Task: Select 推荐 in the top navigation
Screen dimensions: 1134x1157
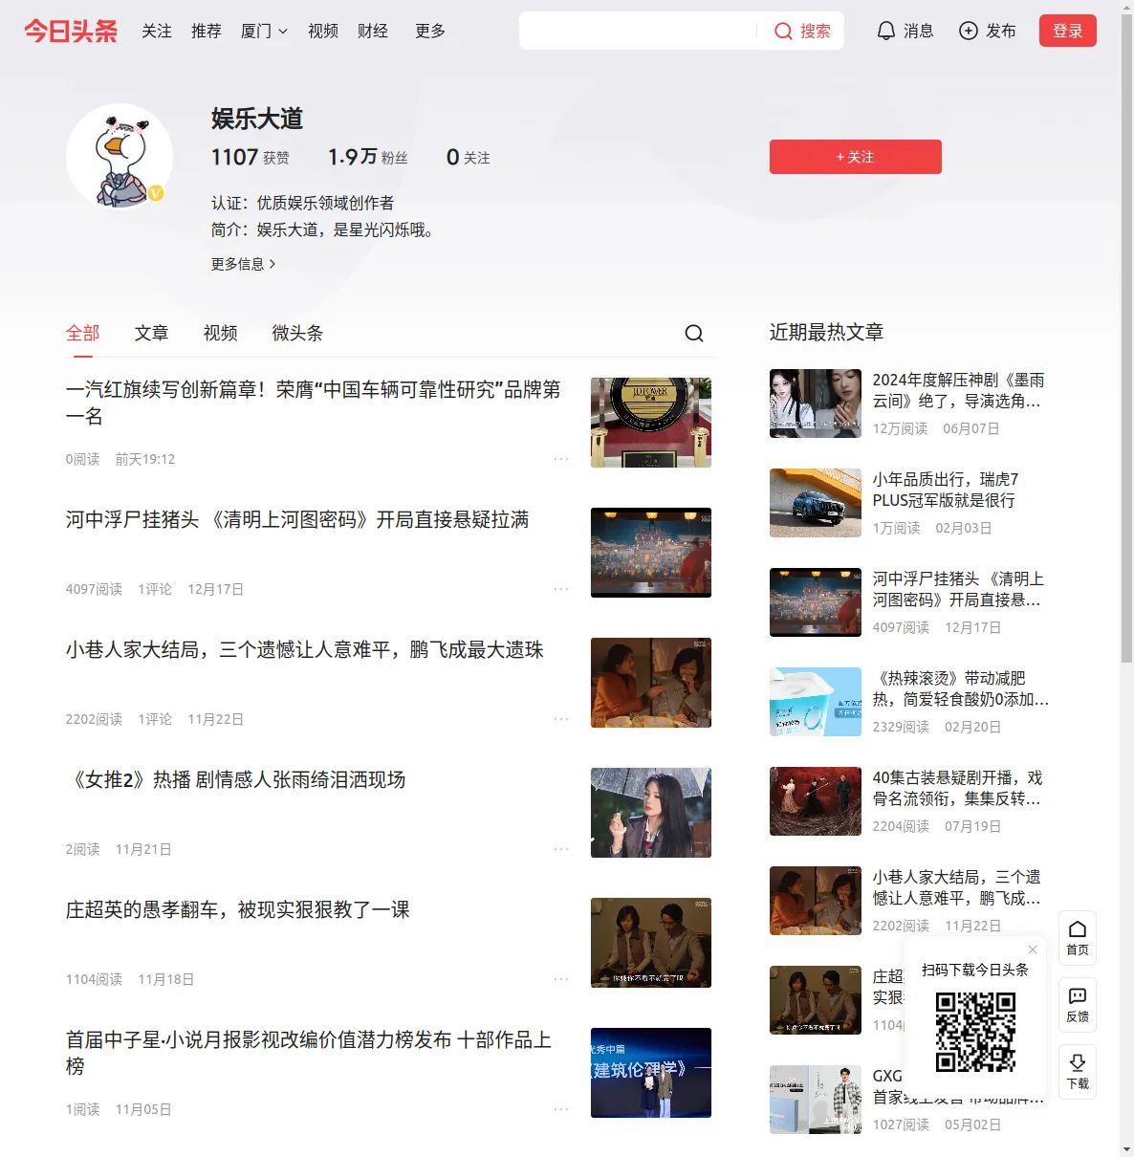Action: pos(207,32)
